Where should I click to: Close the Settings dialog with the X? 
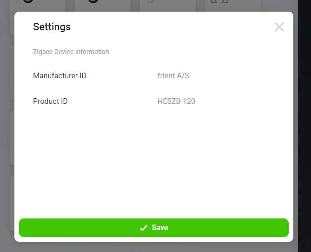[279, 27]
